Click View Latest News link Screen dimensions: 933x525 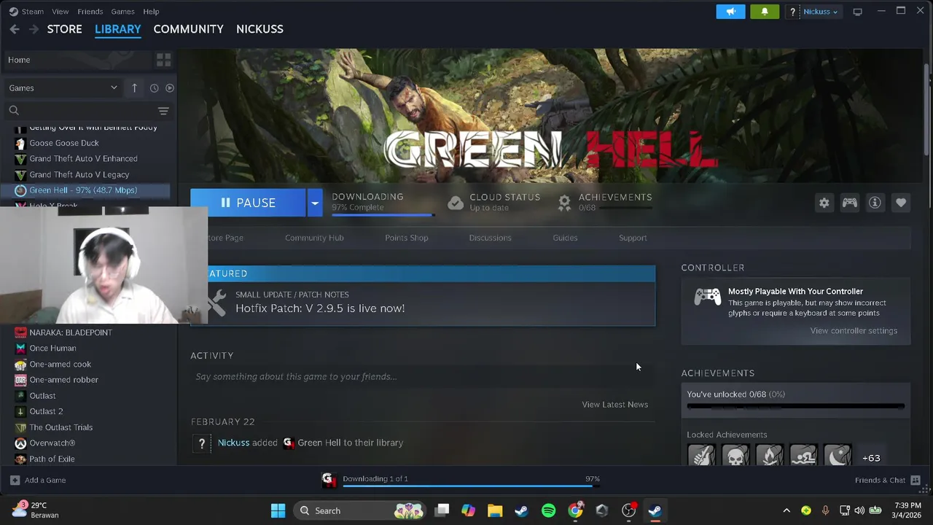(614, 405)
